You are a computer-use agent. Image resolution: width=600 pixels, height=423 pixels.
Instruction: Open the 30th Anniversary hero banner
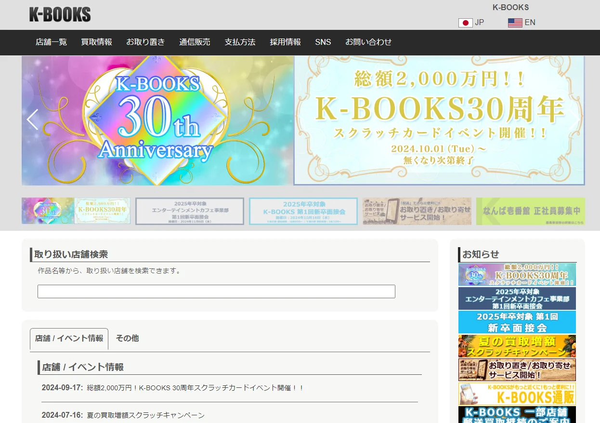[303, 120]
